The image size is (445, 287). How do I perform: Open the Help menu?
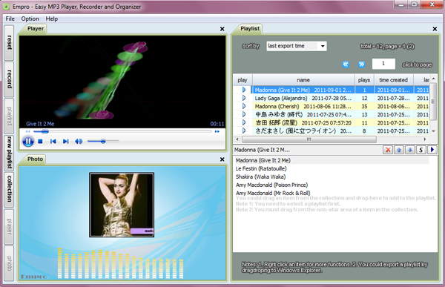(52, 19)
